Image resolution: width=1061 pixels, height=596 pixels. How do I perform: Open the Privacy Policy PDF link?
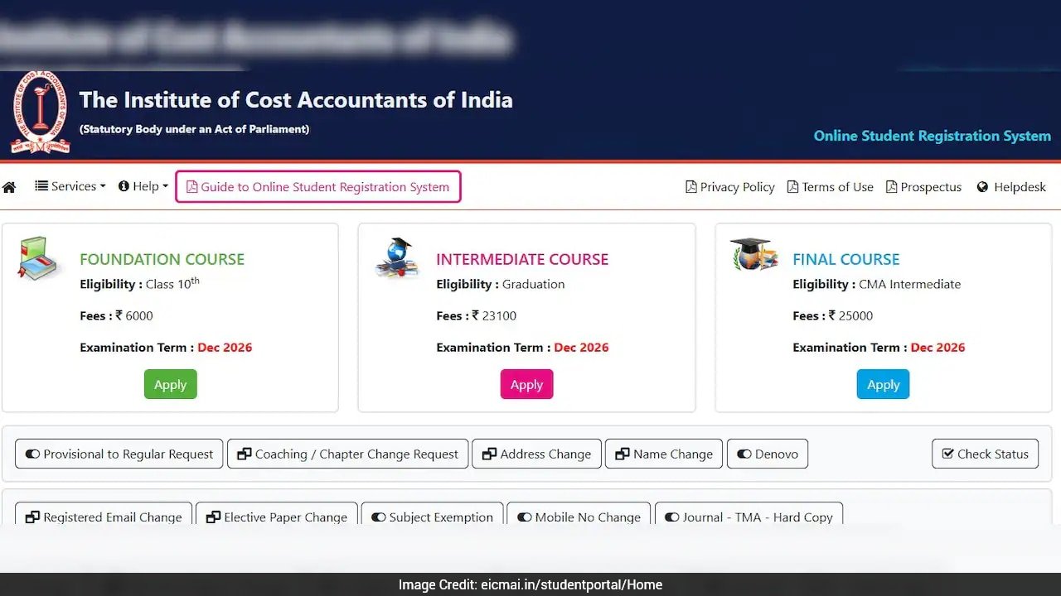click(730, 187)
